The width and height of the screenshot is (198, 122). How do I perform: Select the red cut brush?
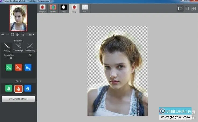[x=18, y=67]
